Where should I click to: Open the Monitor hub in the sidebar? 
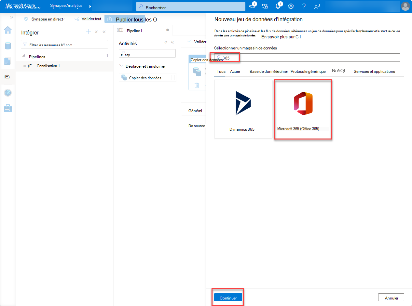coord(7,93)
